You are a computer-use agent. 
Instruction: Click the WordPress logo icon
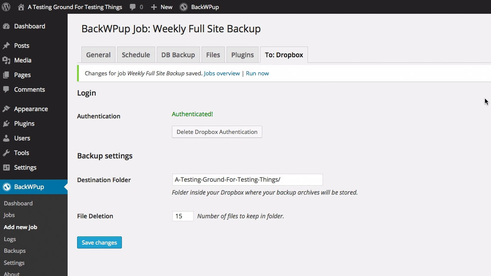[6, 7]
